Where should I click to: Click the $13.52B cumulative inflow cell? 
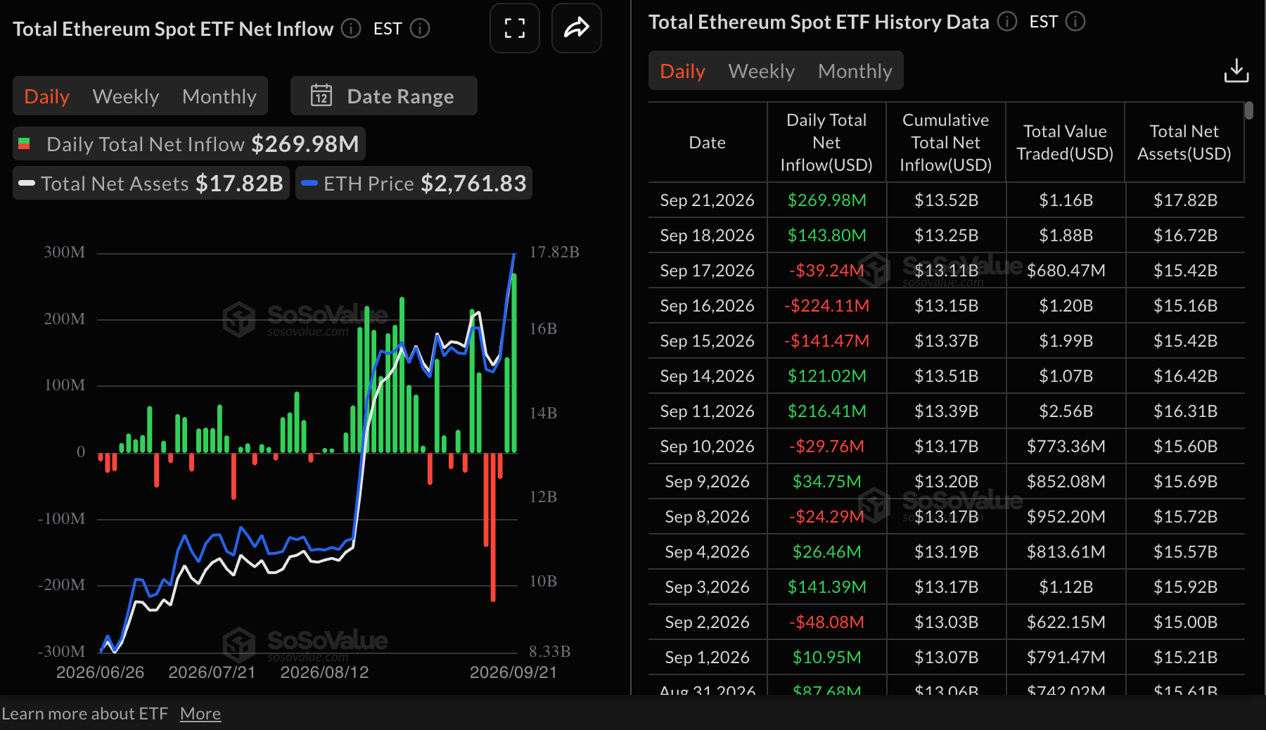947,200
